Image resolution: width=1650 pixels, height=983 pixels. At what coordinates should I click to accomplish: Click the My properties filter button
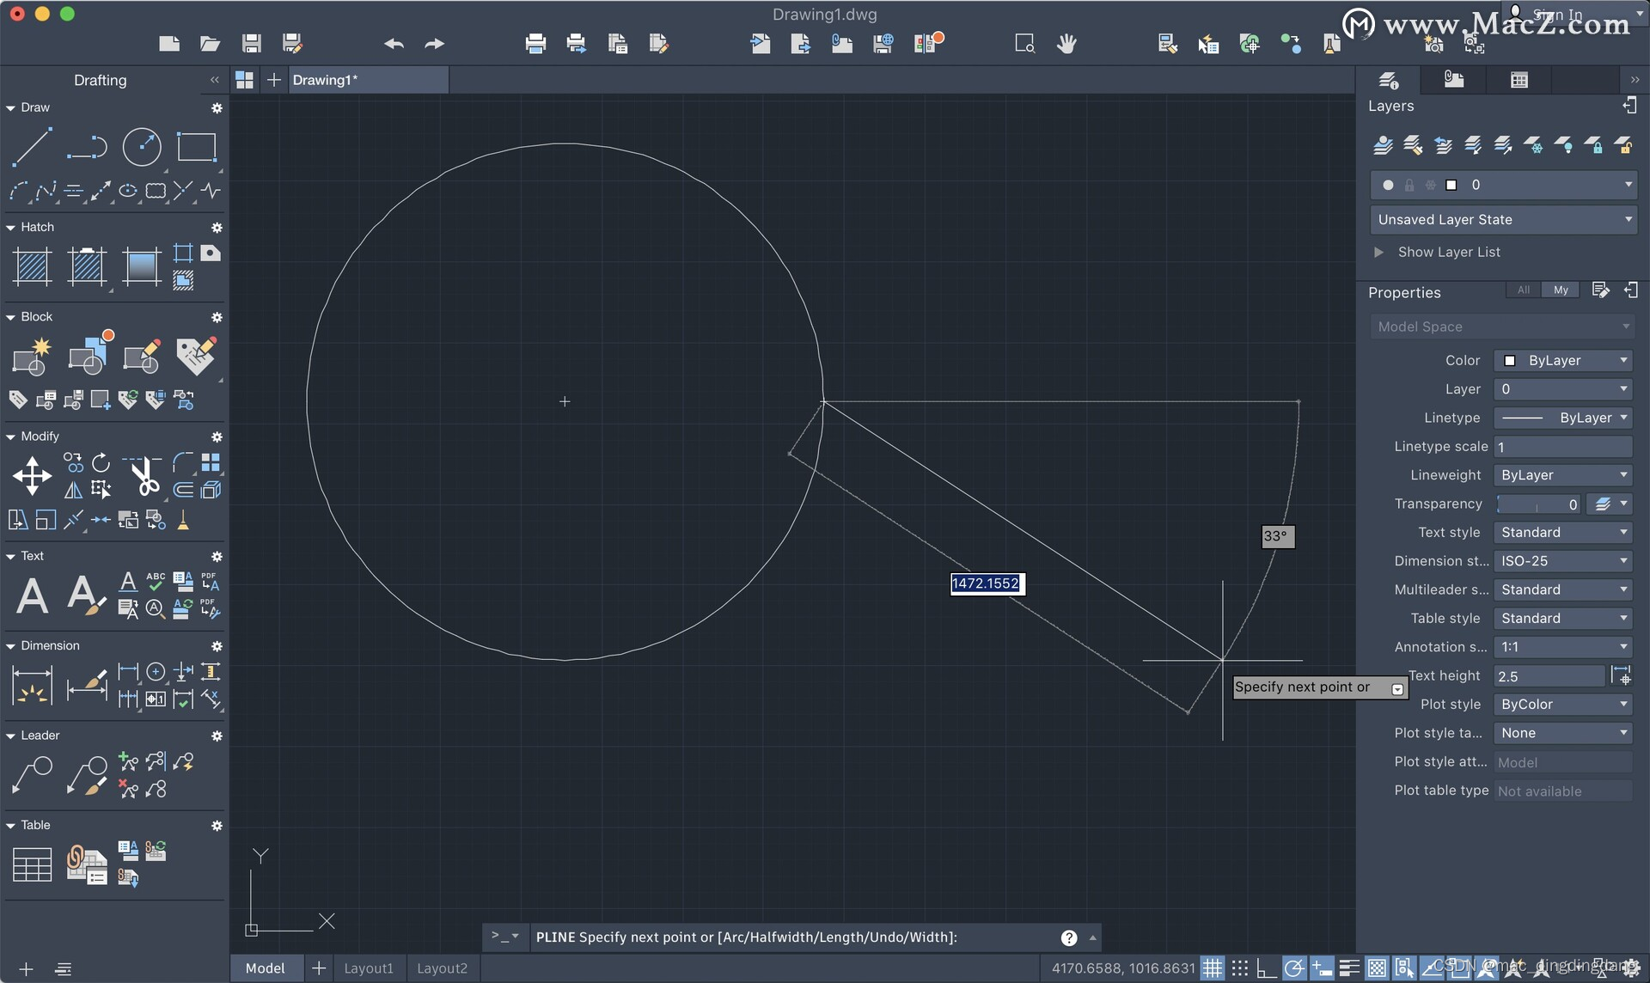point(1561,290)
